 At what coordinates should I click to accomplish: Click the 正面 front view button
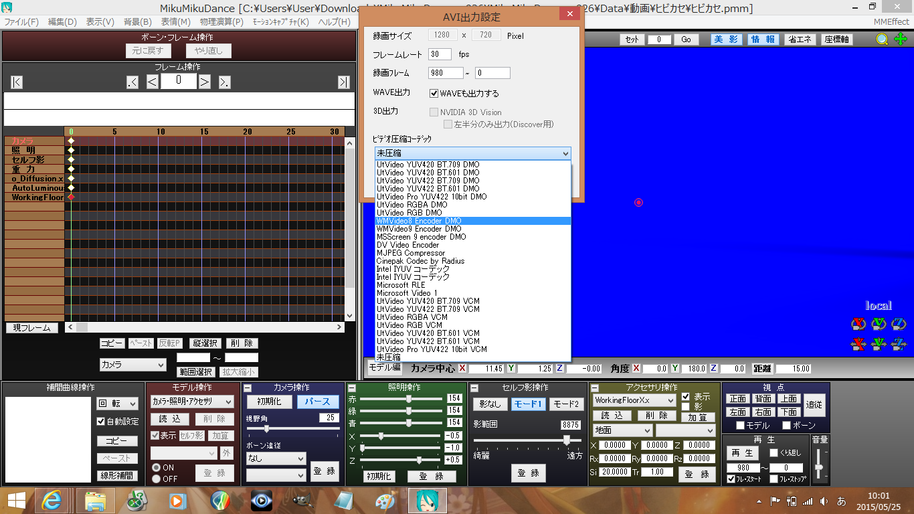click(738, 399)
